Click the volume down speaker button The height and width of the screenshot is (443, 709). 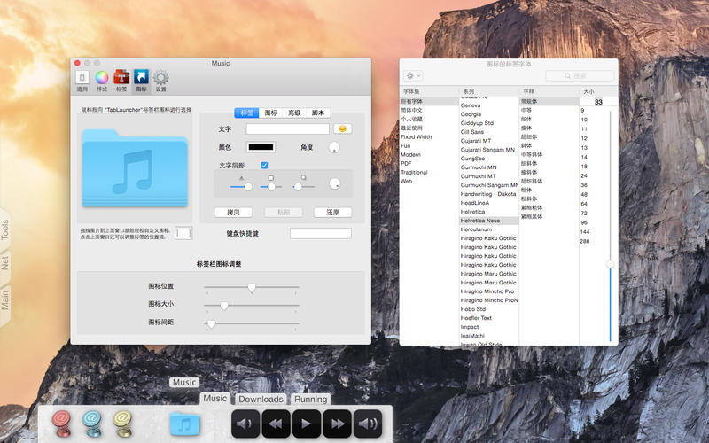[245, 424]
